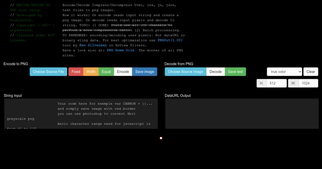The height and width of the screenshot is (169, 322).
Task: Save the encoded image
Action: coord(144,72)
